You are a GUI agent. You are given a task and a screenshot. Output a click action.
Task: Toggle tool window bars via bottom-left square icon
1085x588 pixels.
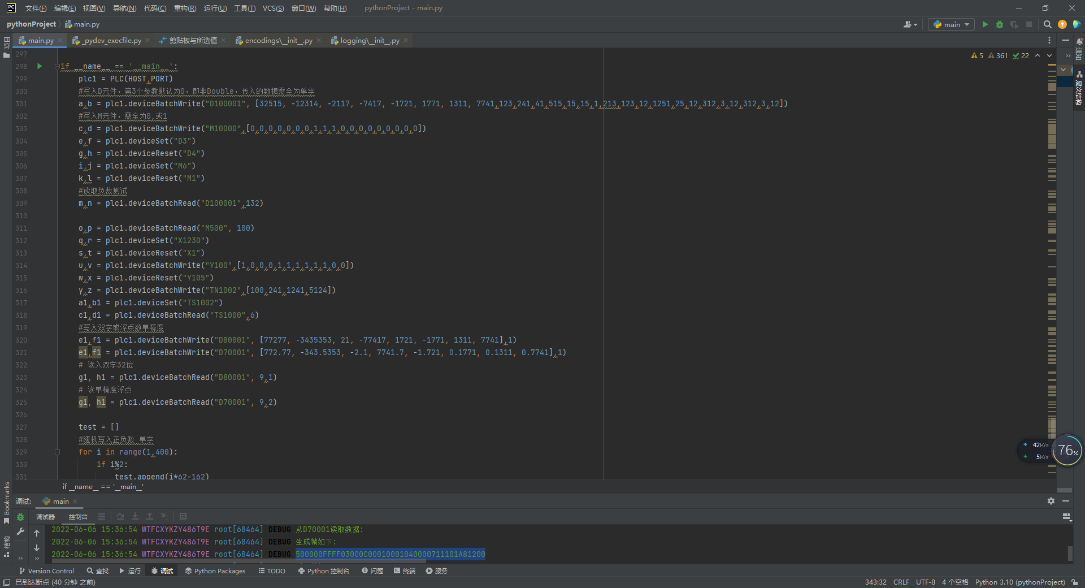click(x=7, y=582)
